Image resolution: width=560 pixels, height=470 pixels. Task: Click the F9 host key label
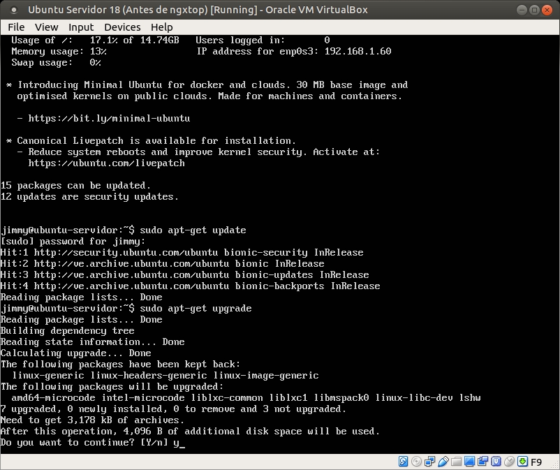536,462
